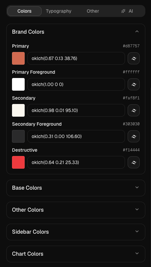
Task: Open the red Destructive color swatch
Action: point(18,162)
